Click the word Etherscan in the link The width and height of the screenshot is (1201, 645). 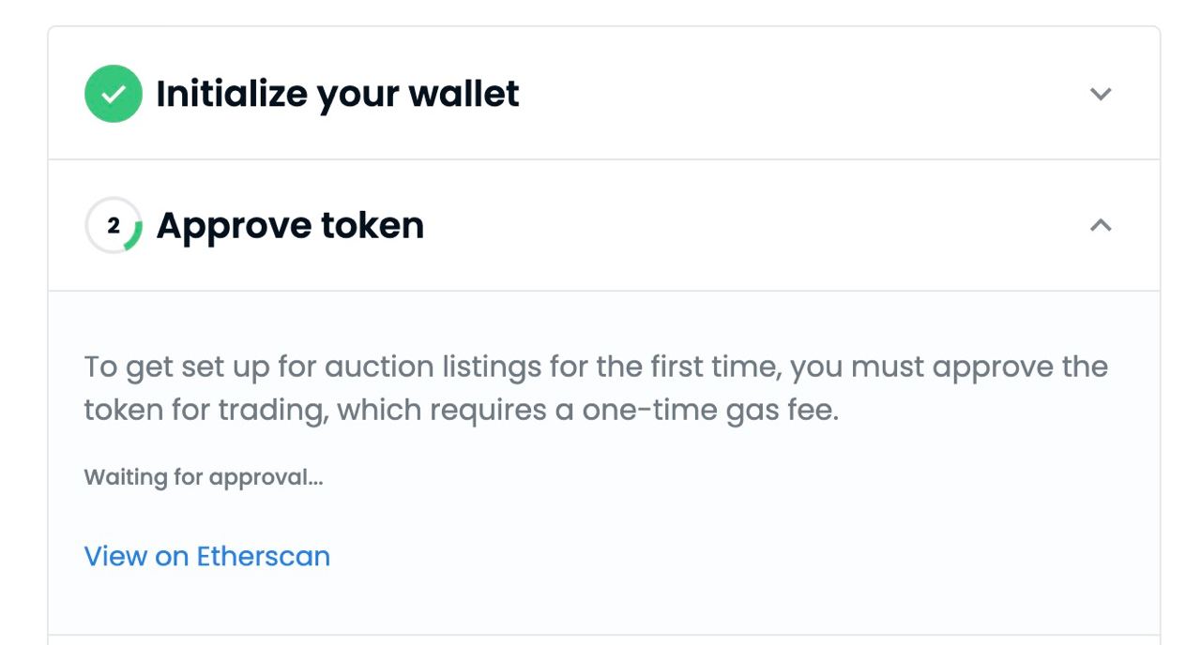click(263, 556)
